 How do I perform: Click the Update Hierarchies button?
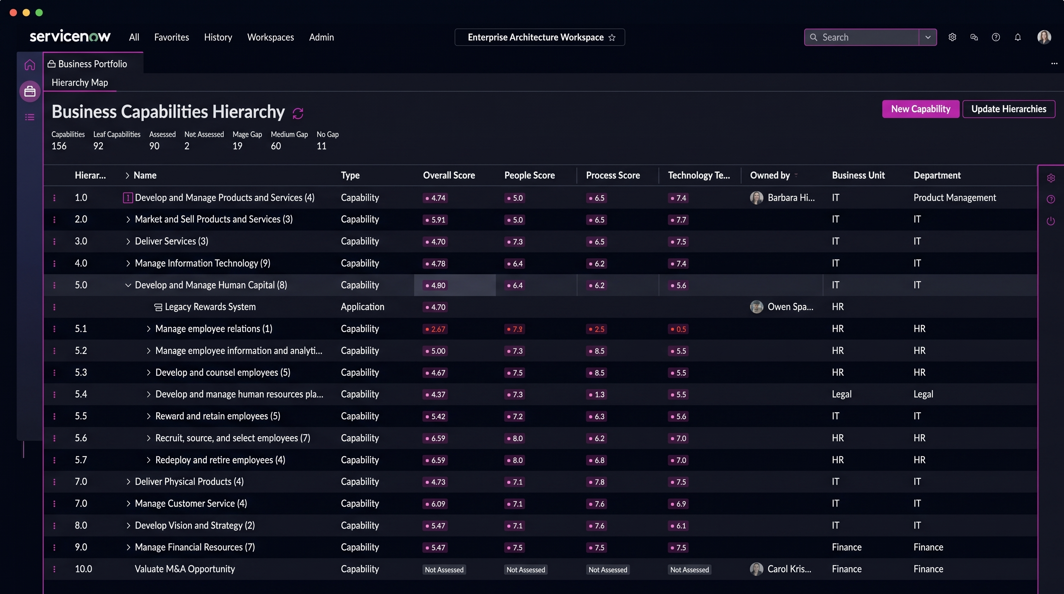click(1009, 109)
